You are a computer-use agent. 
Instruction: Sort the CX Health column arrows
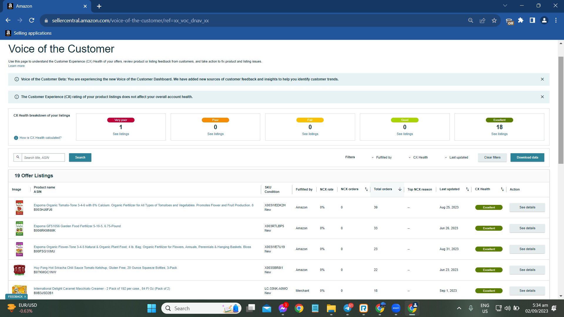click(502, 189)
